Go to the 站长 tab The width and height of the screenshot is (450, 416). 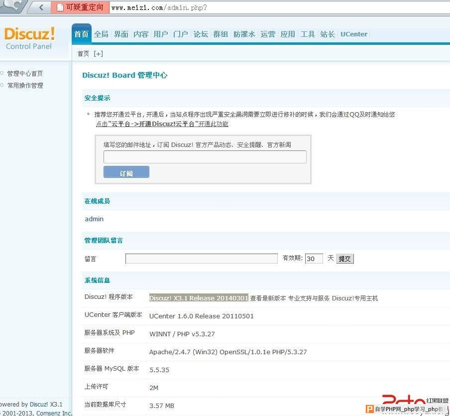pos(328,34)
